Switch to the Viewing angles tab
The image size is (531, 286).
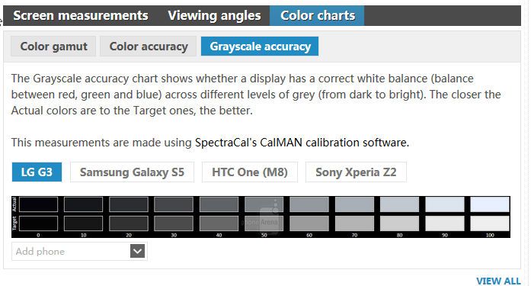tap(214, 15)
